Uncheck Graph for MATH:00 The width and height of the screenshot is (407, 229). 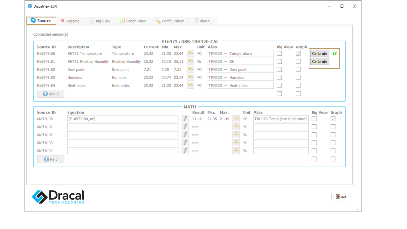[x=333, y=119]
